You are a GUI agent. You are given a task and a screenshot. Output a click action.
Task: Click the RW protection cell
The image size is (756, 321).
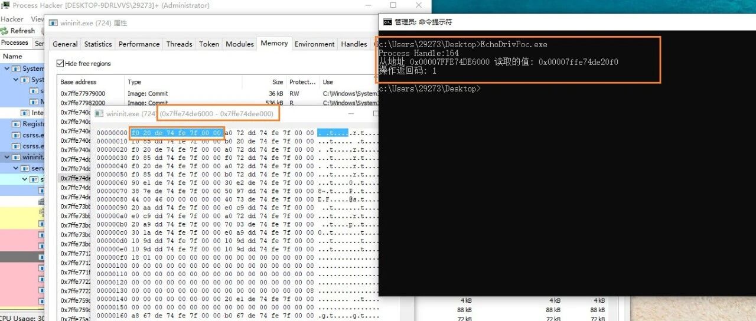click(294, 93)
